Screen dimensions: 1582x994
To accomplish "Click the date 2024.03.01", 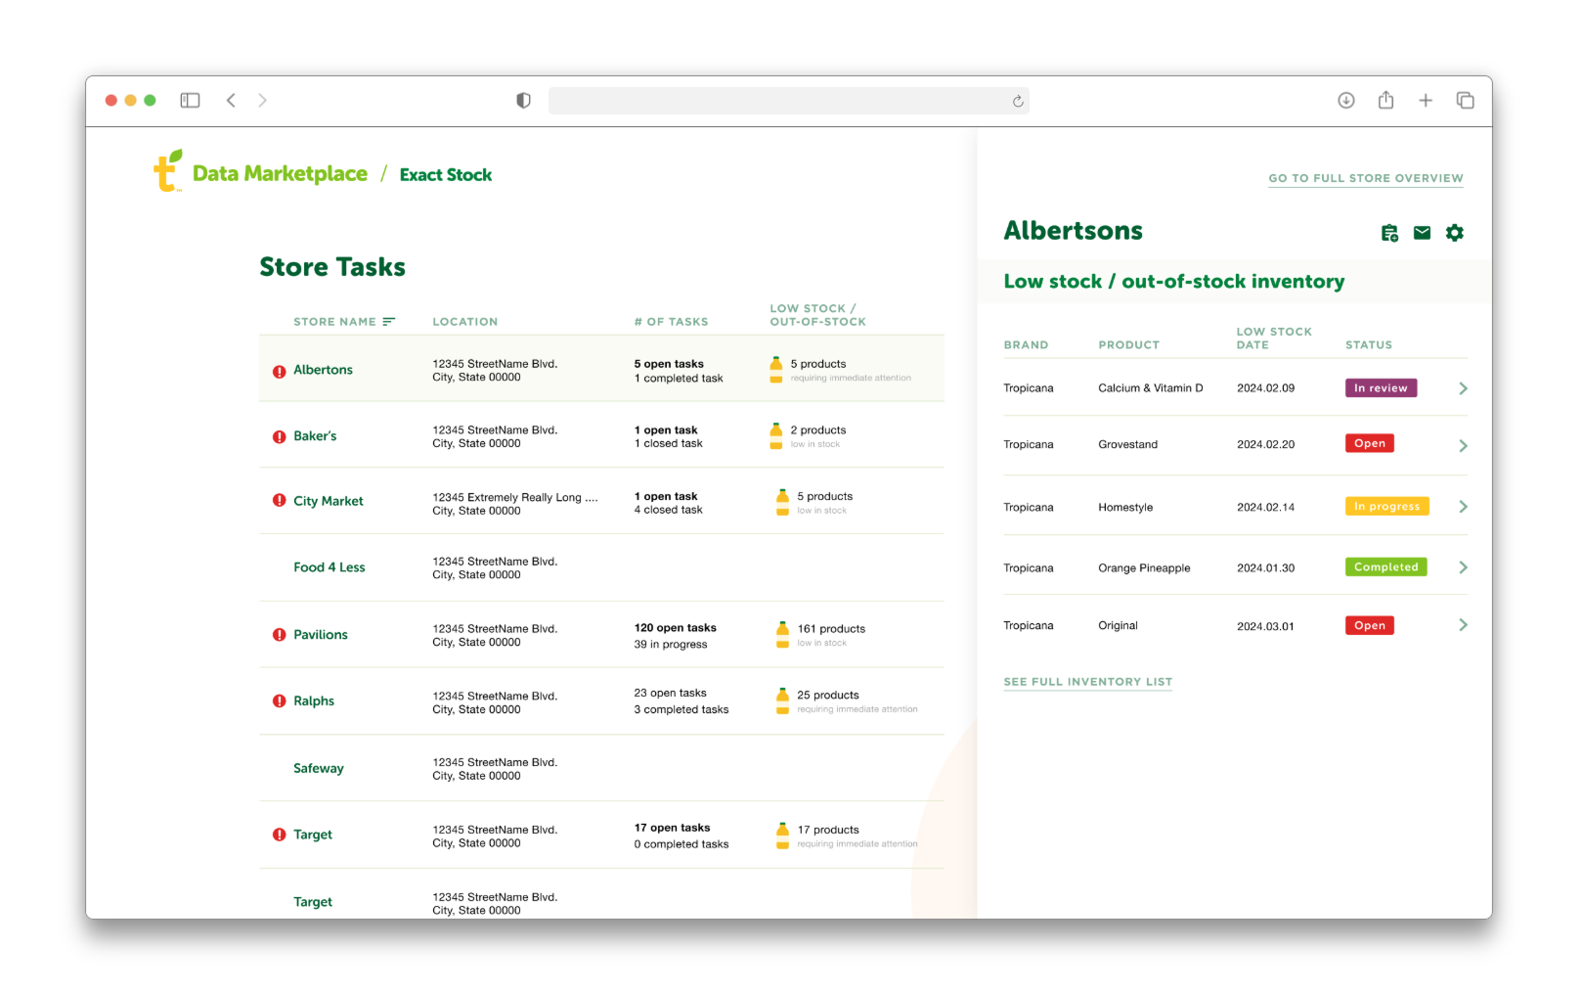I will click(x=1265, y=626).
